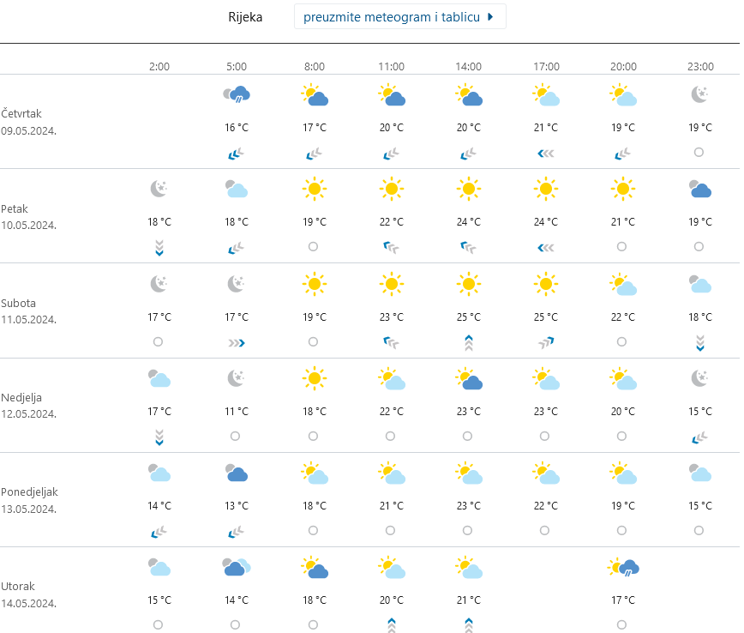Click the partly cloudy icon for Nedjelja 14:00
The image size is (744, 633).
point(468,379)
